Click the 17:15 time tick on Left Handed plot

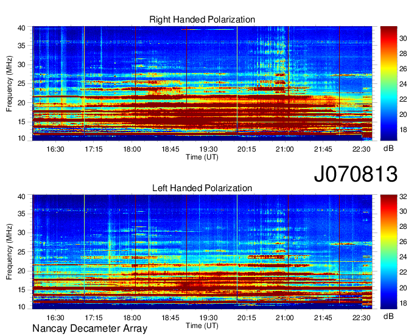pos(94,318)
